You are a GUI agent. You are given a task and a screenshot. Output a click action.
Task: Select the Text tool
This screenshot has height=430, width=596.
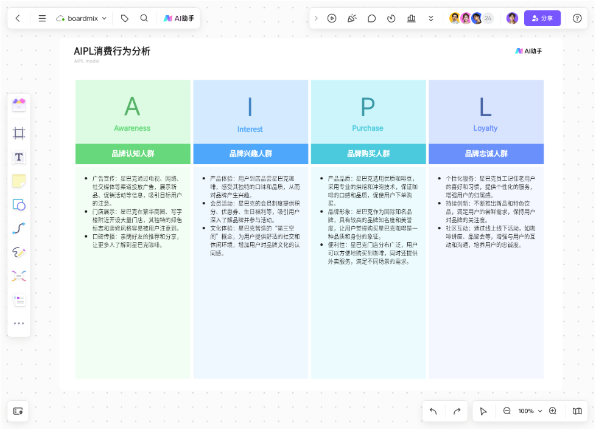pos(19,158)
